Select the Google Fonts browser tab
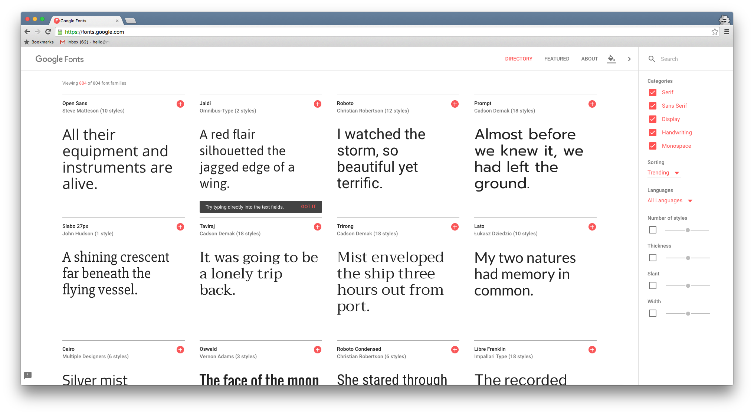Image resolution: width=754 pixels, height=415 pixels. point(86,21)
